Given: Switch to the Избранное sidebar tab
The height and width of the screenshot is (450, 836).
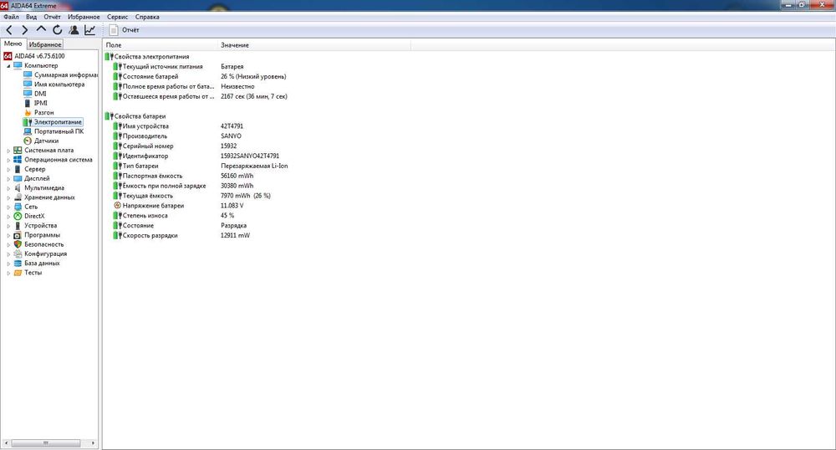Looking at the screenshot, I should (45, 45).
